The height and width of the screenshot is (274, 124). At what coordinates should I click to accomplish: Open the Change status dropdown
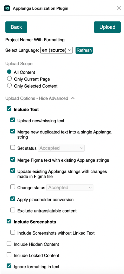pyautogui.click(x=70, y=187)
